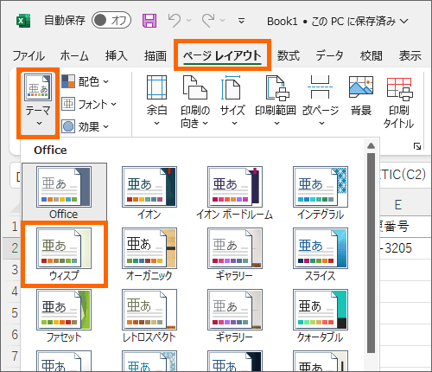Open the フォント theme fonts dropdown
Screen dimensions: 432x372
pos(89,104)
